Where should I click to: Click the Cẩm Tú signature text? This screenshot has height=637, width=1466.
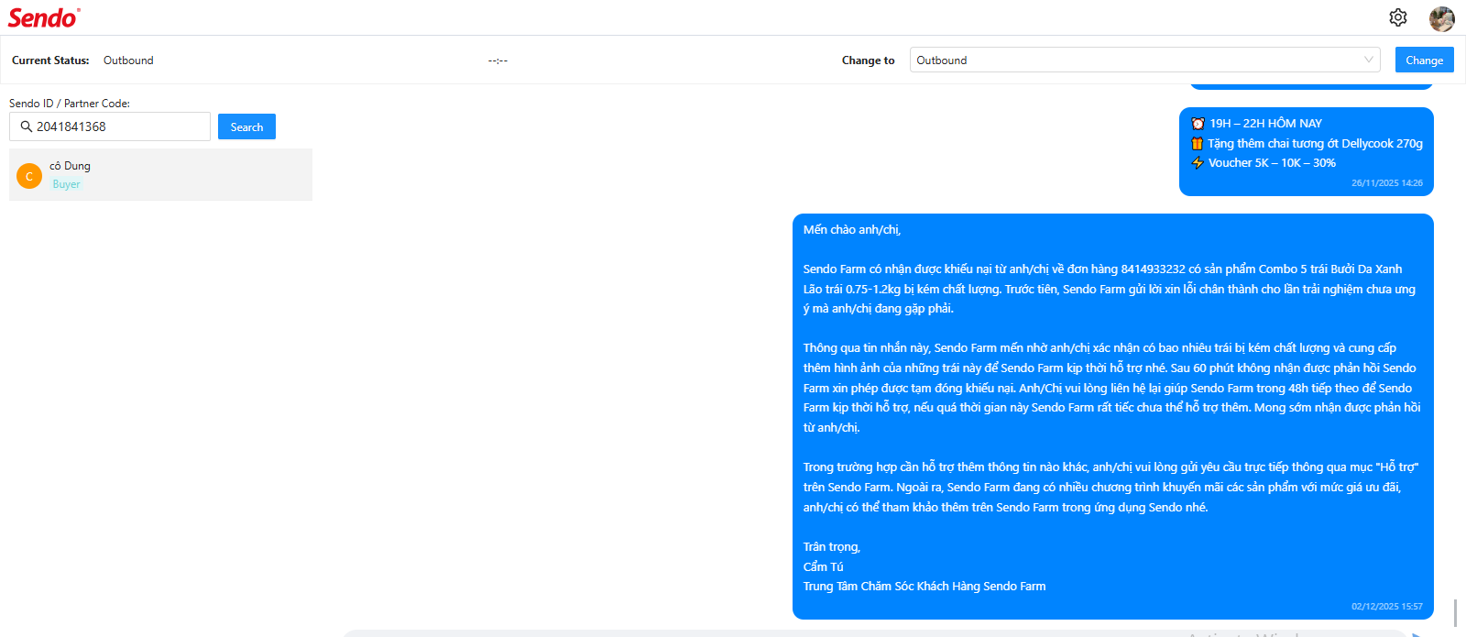pyautogui.click(x=823, y=566)
